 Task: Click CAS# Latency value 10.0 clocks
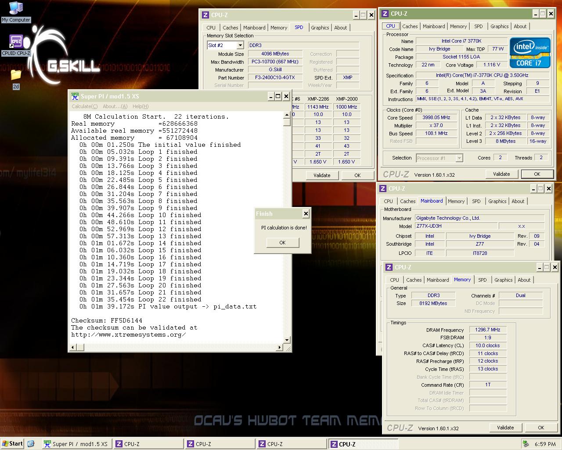click(x=487, y=345)
